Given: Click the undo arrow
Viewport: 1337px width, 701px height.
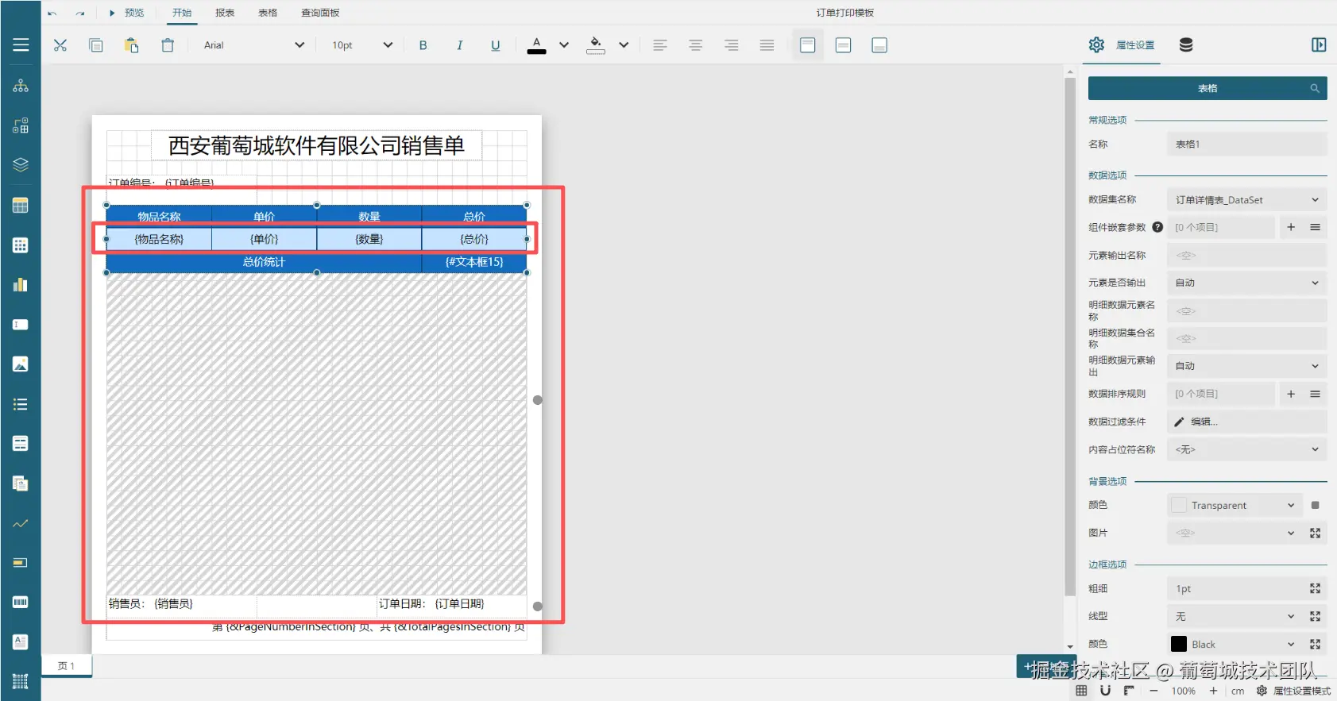Looking at the screenshot, I should [52, 13].
